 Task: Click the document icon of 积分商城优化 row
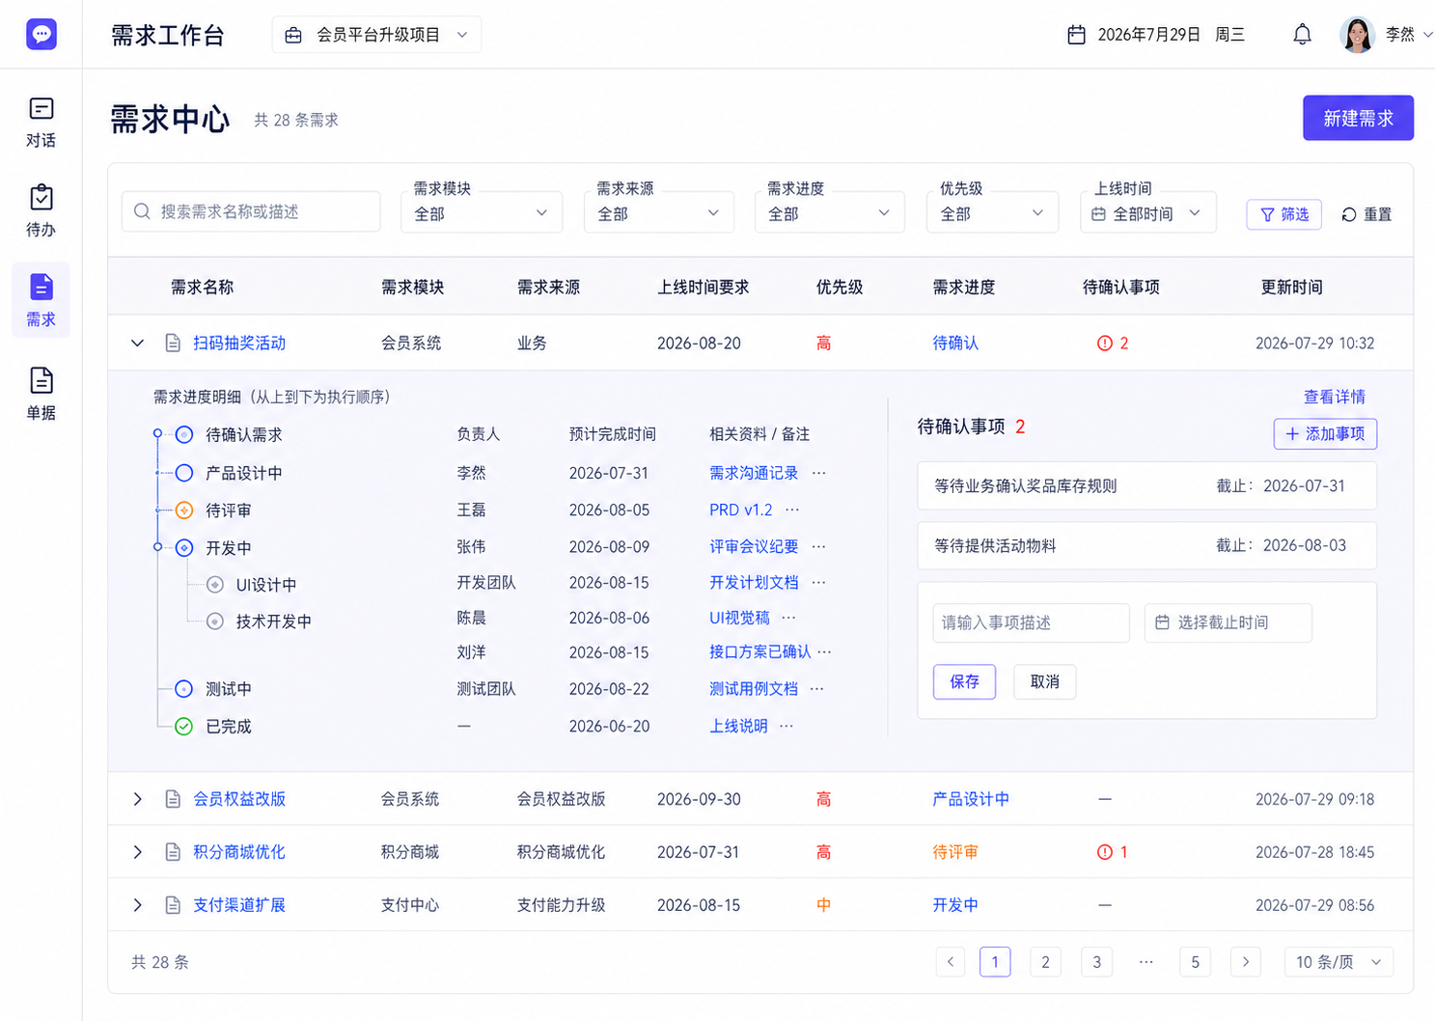pyautogui.click(x=173, y=852)
